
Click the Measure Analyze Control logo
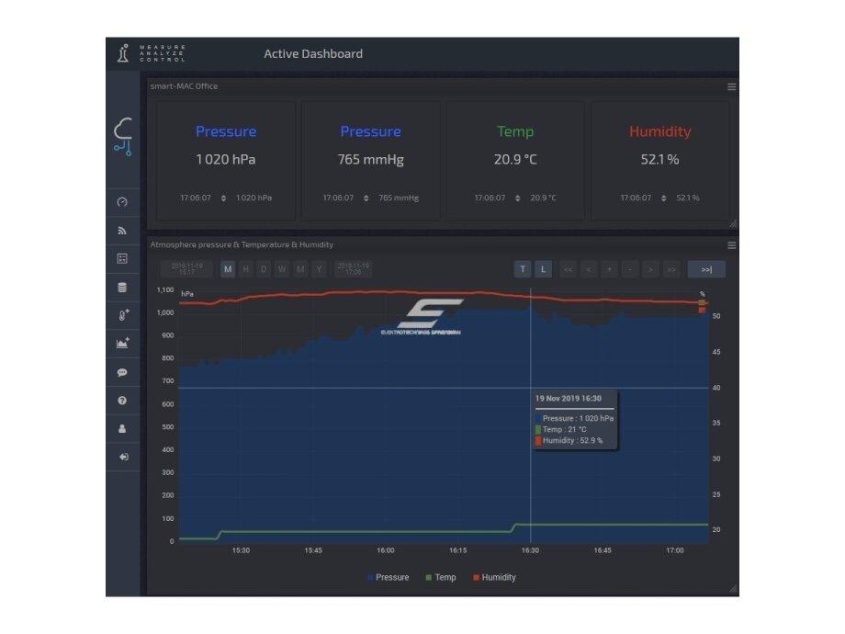[152, 53]
